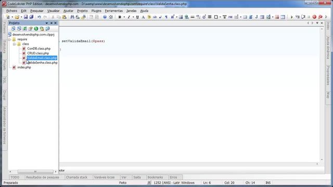Image resolution: width=333 pixels, height=187 pixels.
Task: Select ConDB.class.php in project tree
Action: tap(39, 48)
